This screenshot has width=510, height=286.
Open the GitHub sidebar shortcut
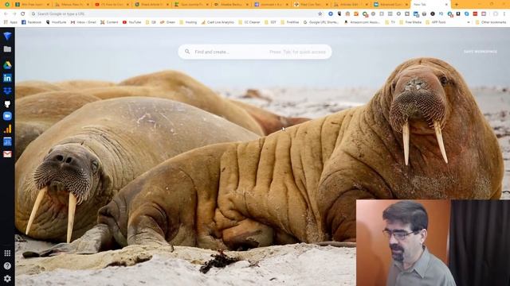click(7, 104)
